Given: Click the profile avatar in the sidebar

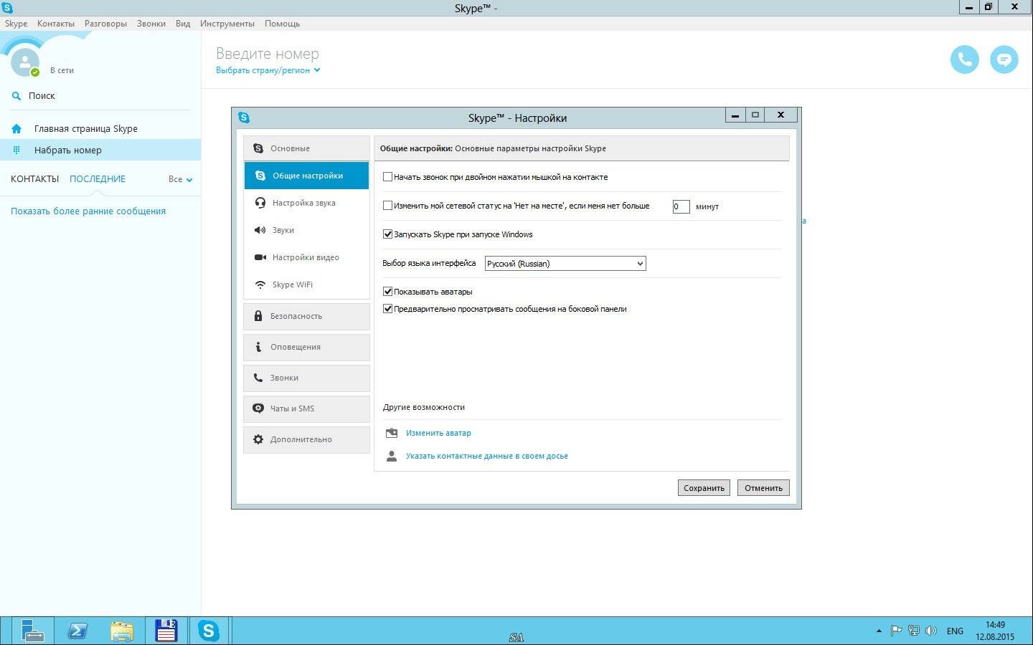Looking at the screenshot, I should pyautogui.click(x=25, y=62).
